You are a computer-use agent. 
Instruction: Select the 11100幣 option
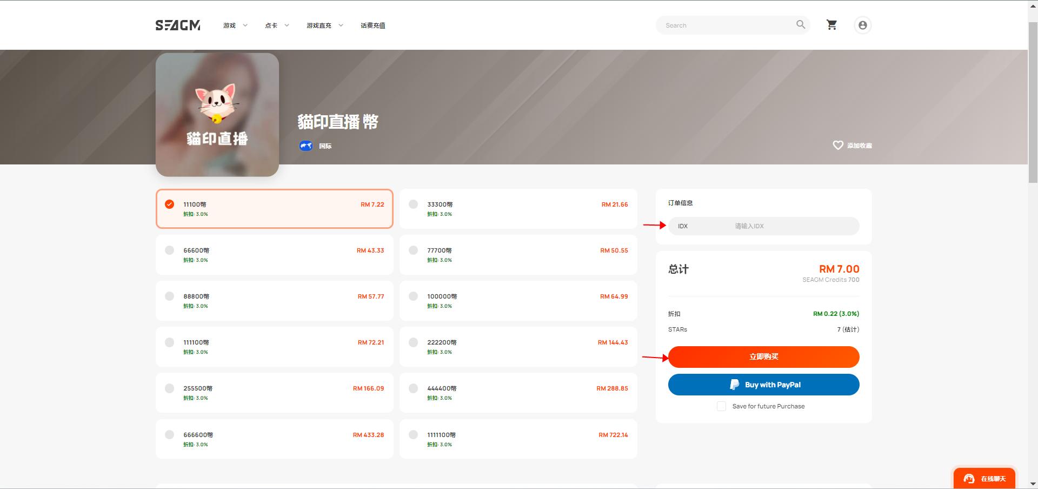[275, 209]
